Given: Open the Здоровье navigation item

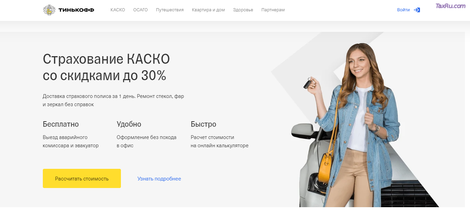Looking at the screenshot, I should coord(243,10).
